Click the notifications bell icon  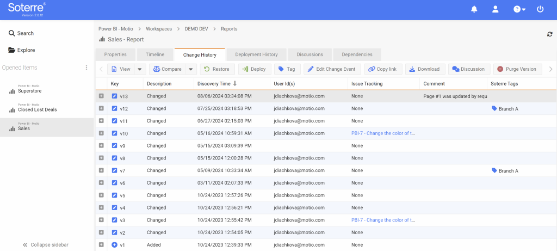(474, 9)
